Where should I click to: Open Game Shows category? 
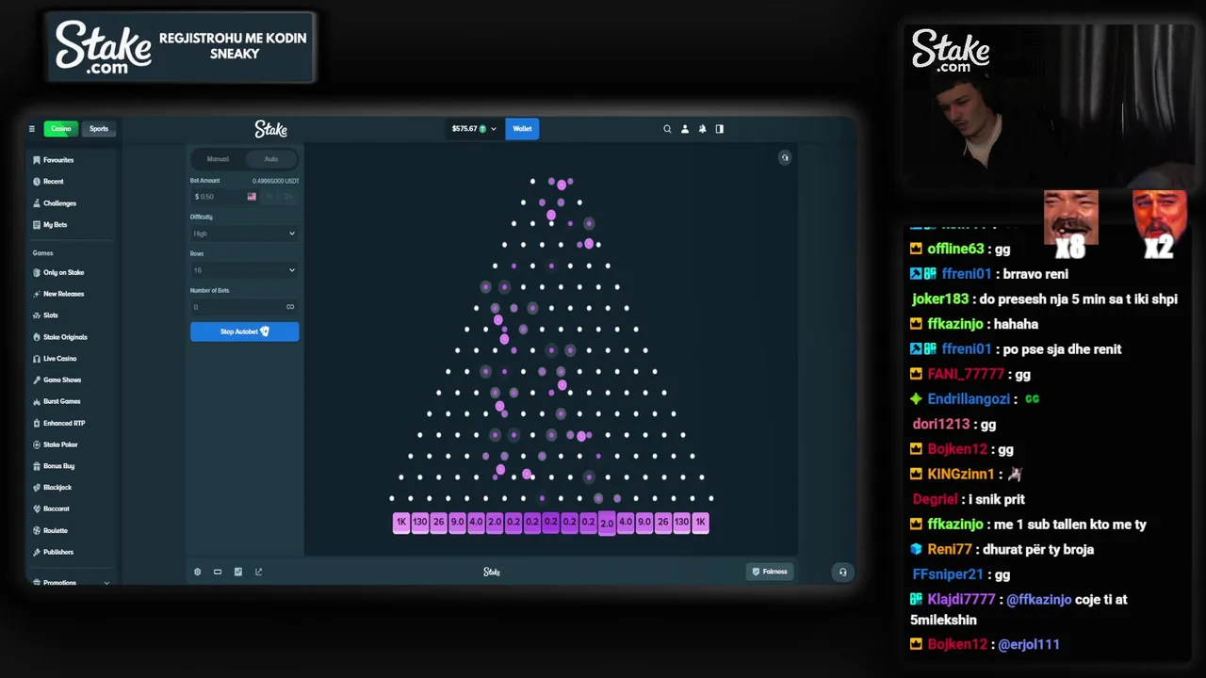click(62, 379)
